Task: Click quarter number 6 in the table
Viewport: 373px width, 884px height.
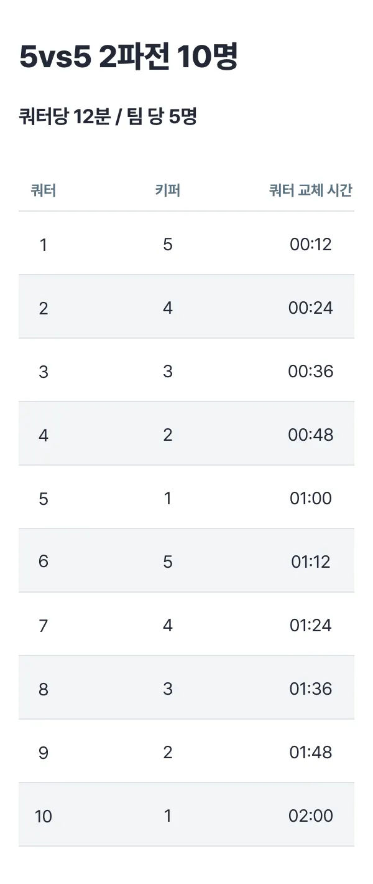Action: (x=44, y=562)
